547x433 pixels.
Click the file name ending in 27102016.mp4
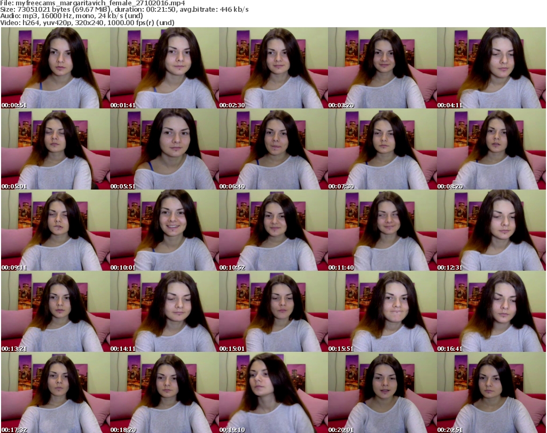(x=100, y=3)
